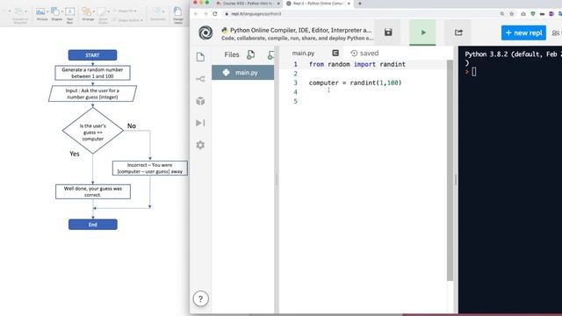Screen dimensions: 562x316
Task: Select the decision diamond in the flowchart
Action: coord(93,131)
